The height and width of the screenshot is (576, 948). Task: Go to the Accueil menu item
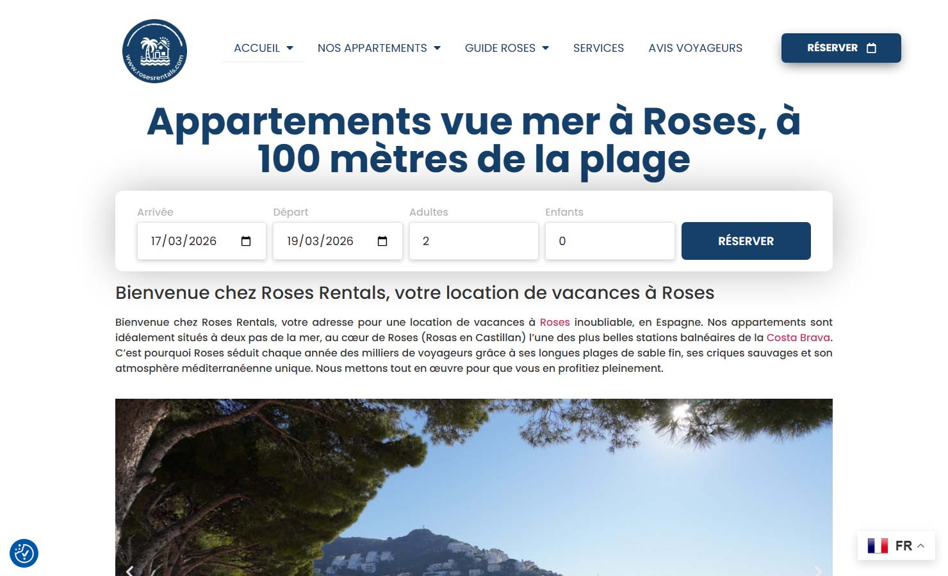pyautogui.click(x=257, y=48)
